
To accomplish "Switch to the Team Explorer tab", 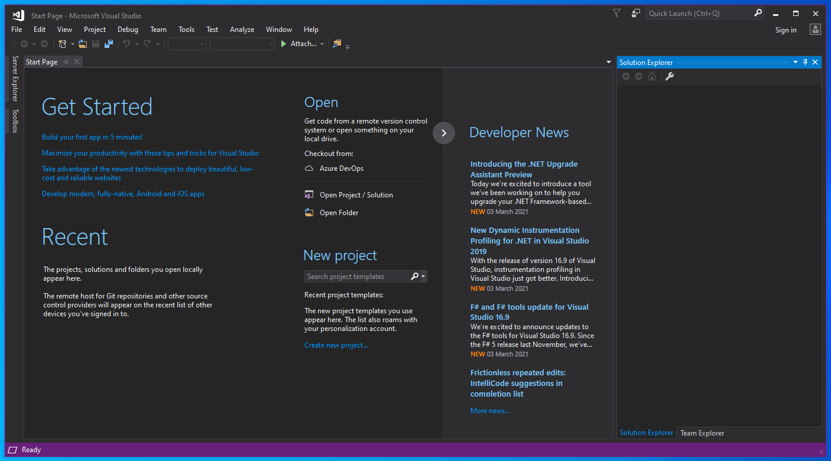I will 702,433.
